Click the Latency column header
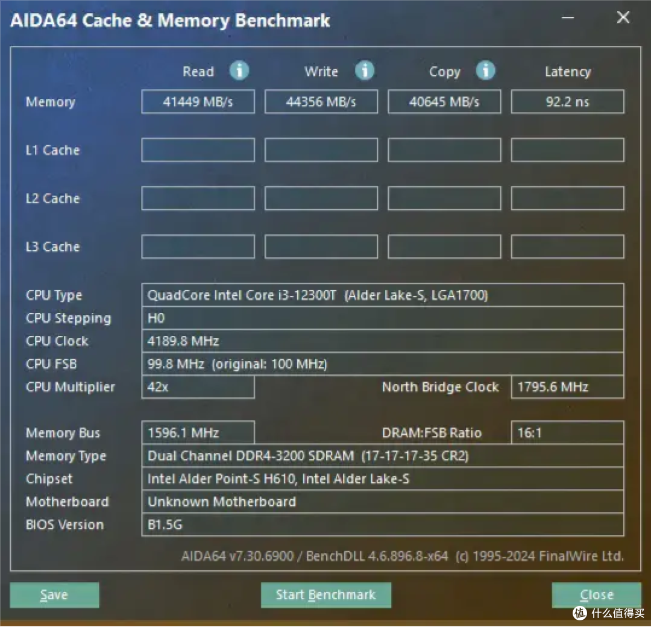This screenshot has width=651, height=627. (568, 72)
